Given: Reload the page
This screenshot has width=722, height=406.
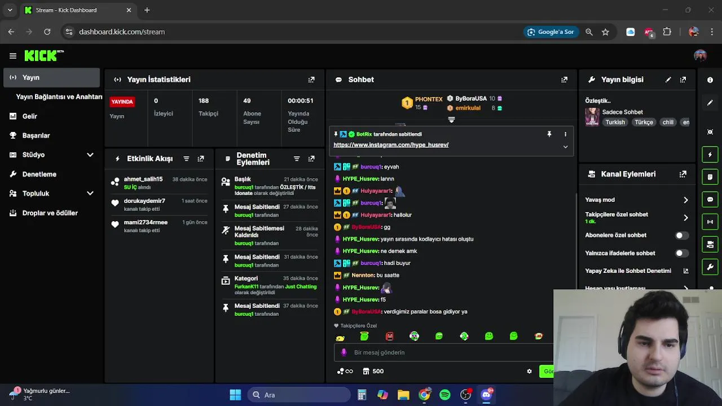Looking at the screenshot, I should 47,32.
